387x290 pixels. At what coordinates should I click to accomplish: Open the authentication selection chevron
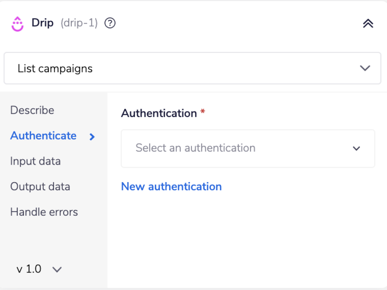point(356,148)
